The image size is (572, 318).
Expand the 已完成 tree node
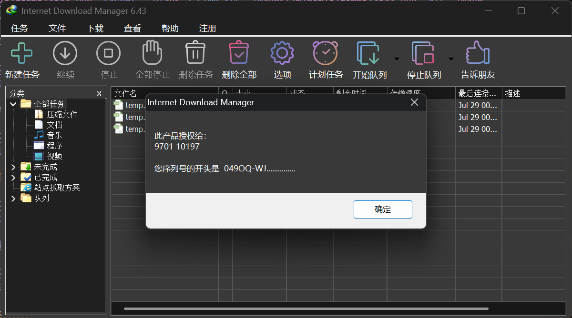[x=13, y=177]
